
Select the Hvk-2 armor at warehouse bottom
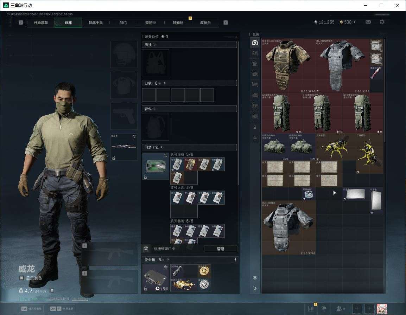pos(288,227)
